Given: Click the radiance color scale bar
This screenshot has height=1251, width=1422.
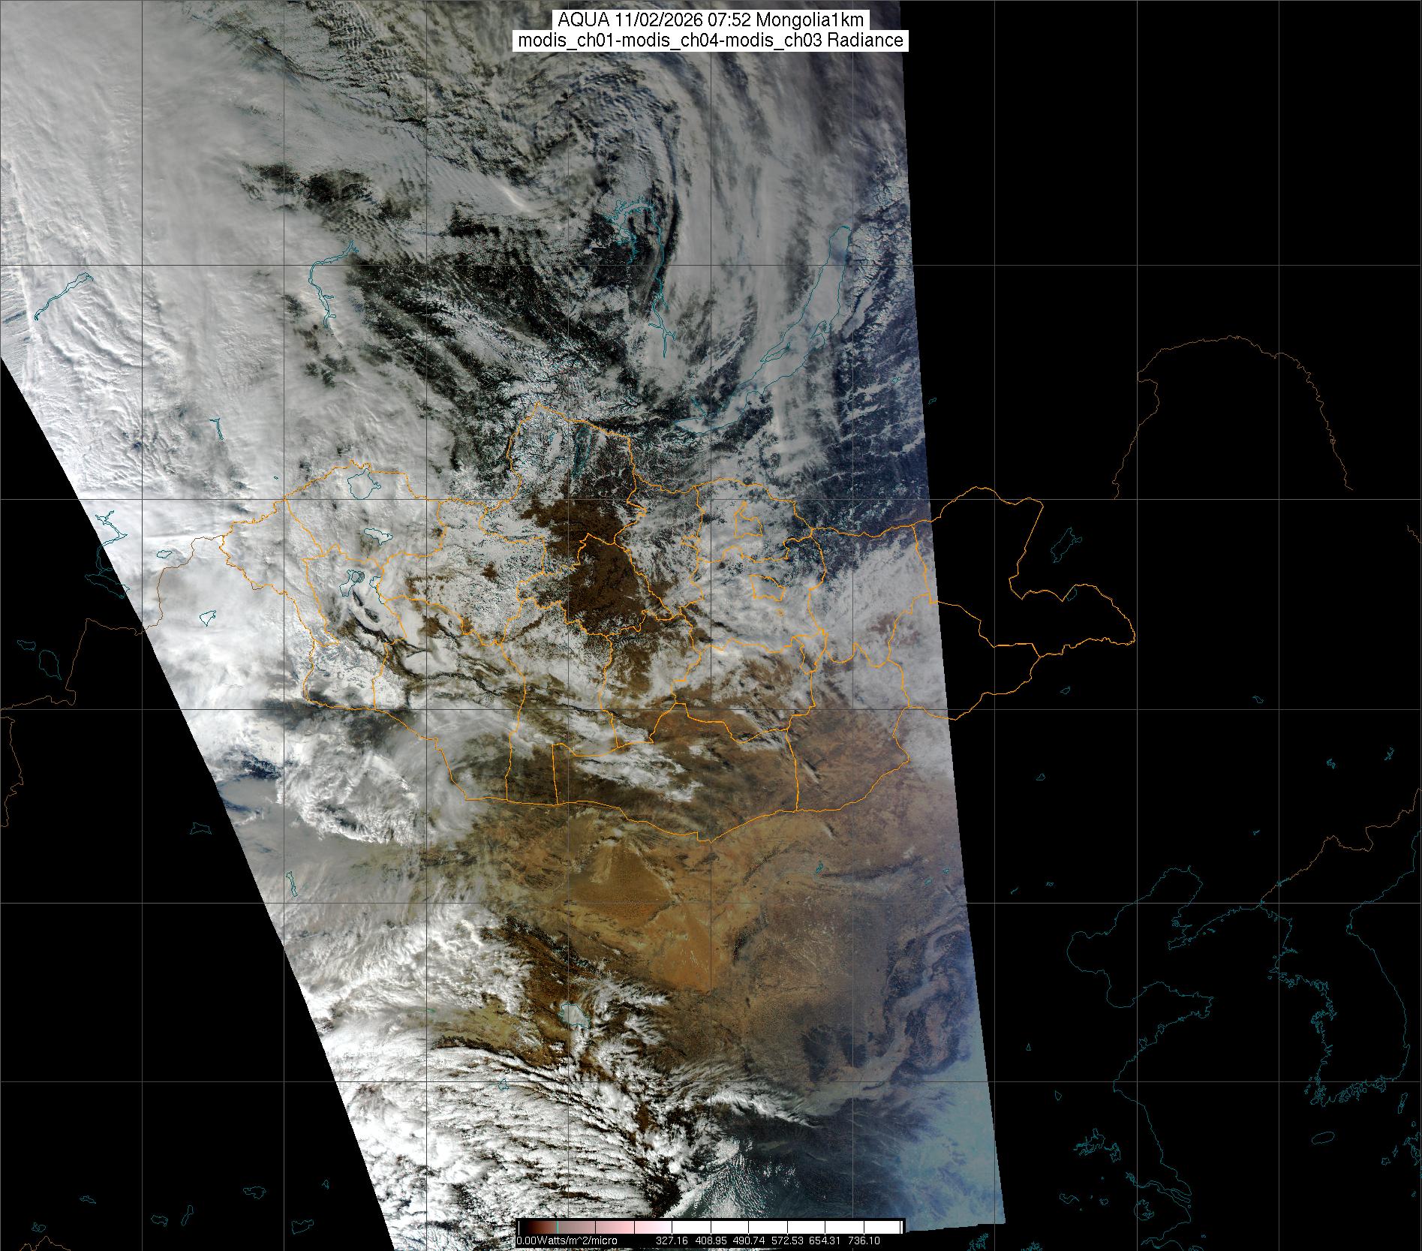Looking at the screenshot, I should tap(711, 1228).
